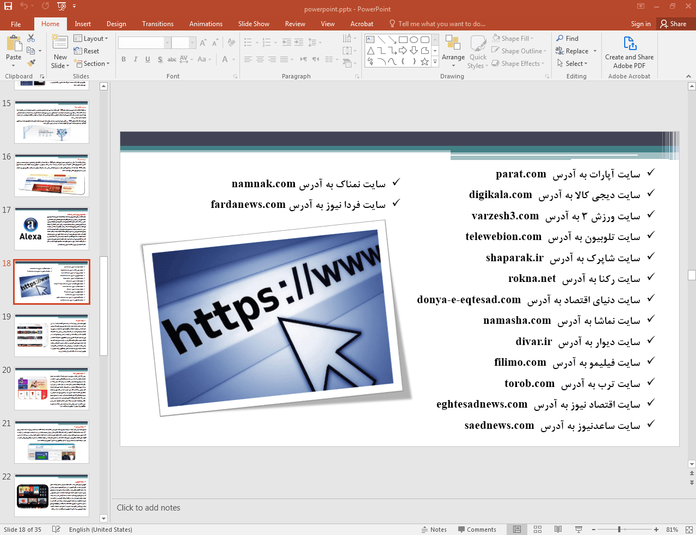The height and width of the screenshot is (535, 696).
Task: Open the File tab
Action: pos(16,24)
